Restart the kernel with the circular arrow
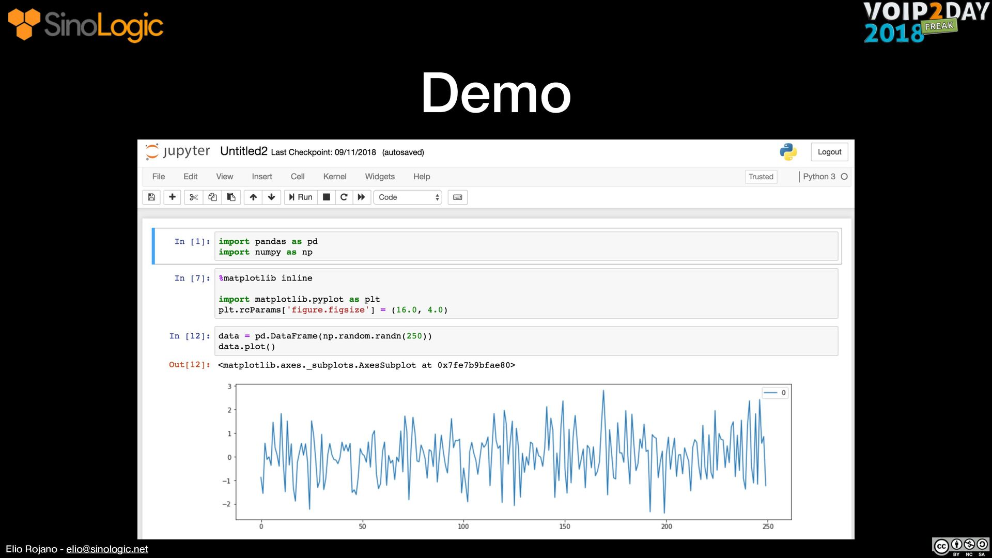Image resolution: width=992 pixels, height=558 pixels. coord(344,197)
